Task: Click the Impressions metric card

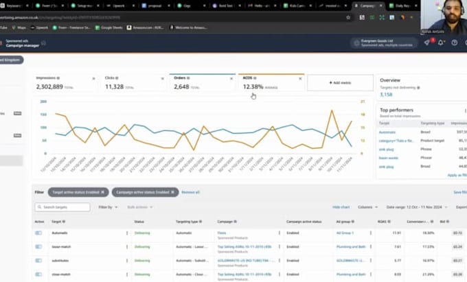Action: (x=65, y=83)
